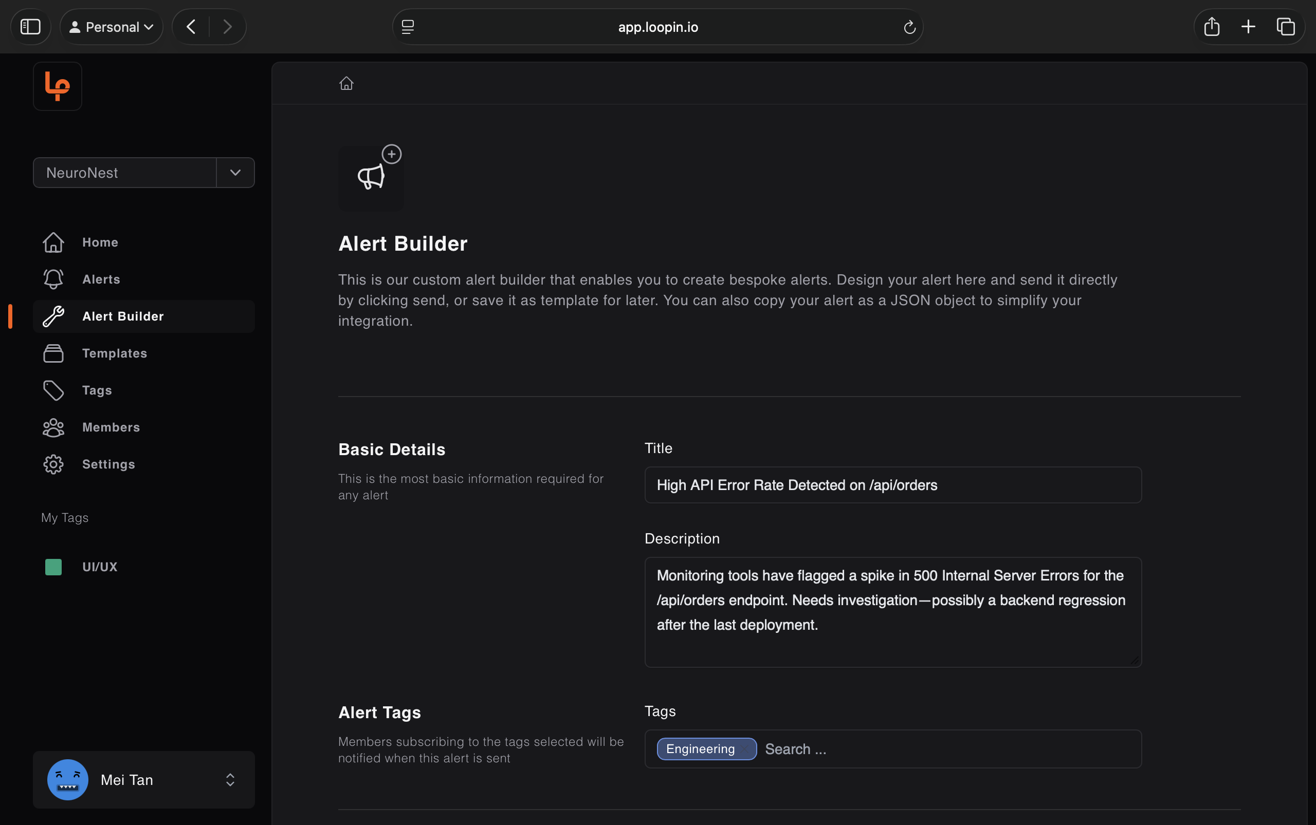The width and height of the screenshot is (1316, 825).
Task: Click the browser share icon
Action: pos(1211,27)
